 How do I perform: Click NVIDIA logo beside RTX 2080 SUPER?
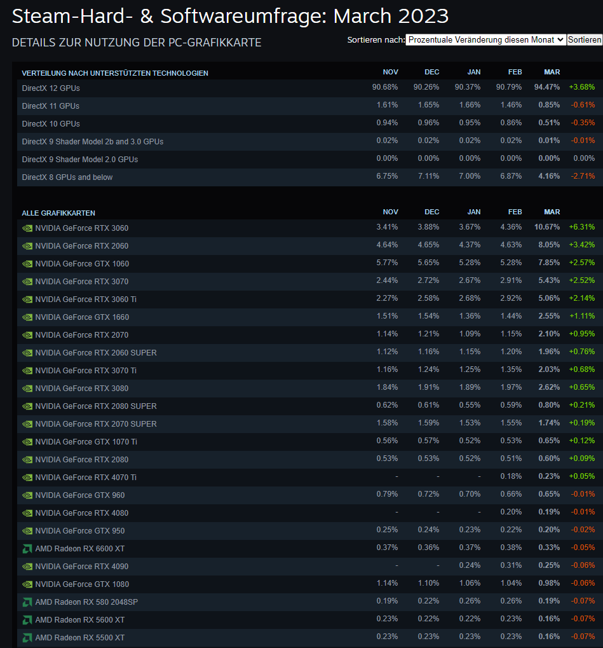pos(27,406)
